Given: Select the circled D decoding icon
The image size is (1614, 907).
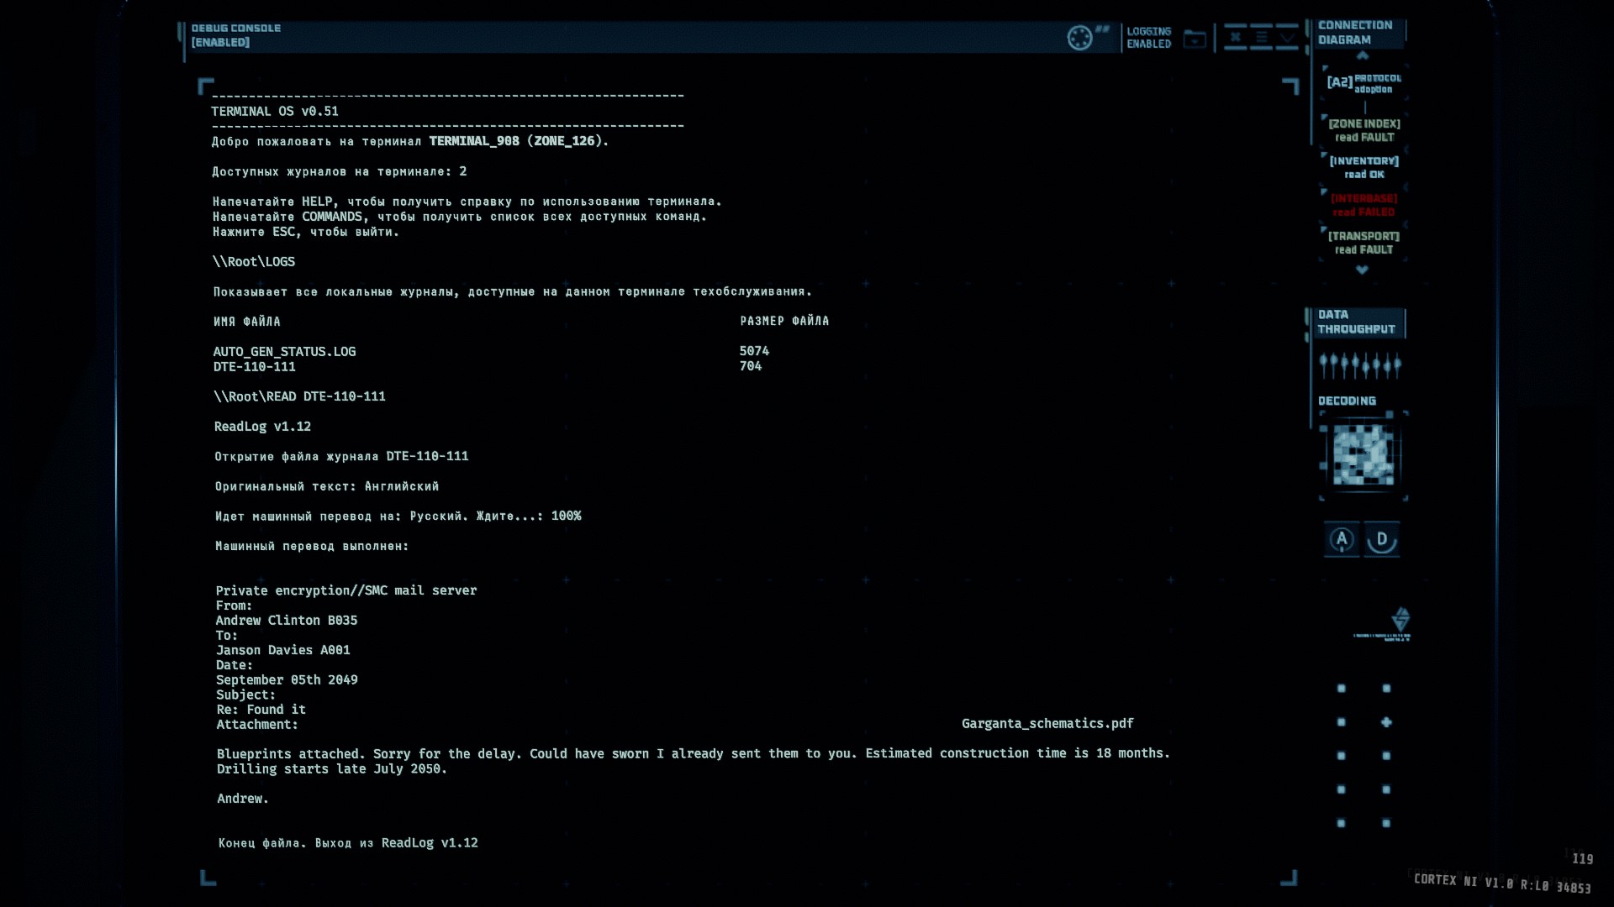Looking at the screenshot, I should pos(1381,539).
